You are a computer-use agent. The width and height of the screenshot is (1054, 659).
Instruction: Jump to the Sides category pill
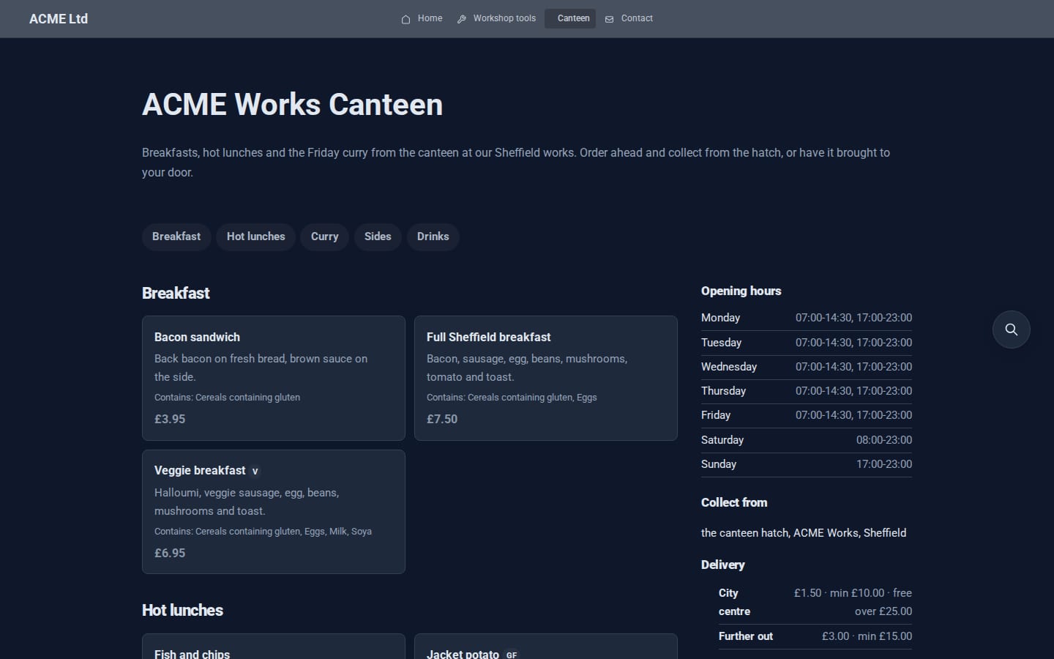(x=378, y=237)
